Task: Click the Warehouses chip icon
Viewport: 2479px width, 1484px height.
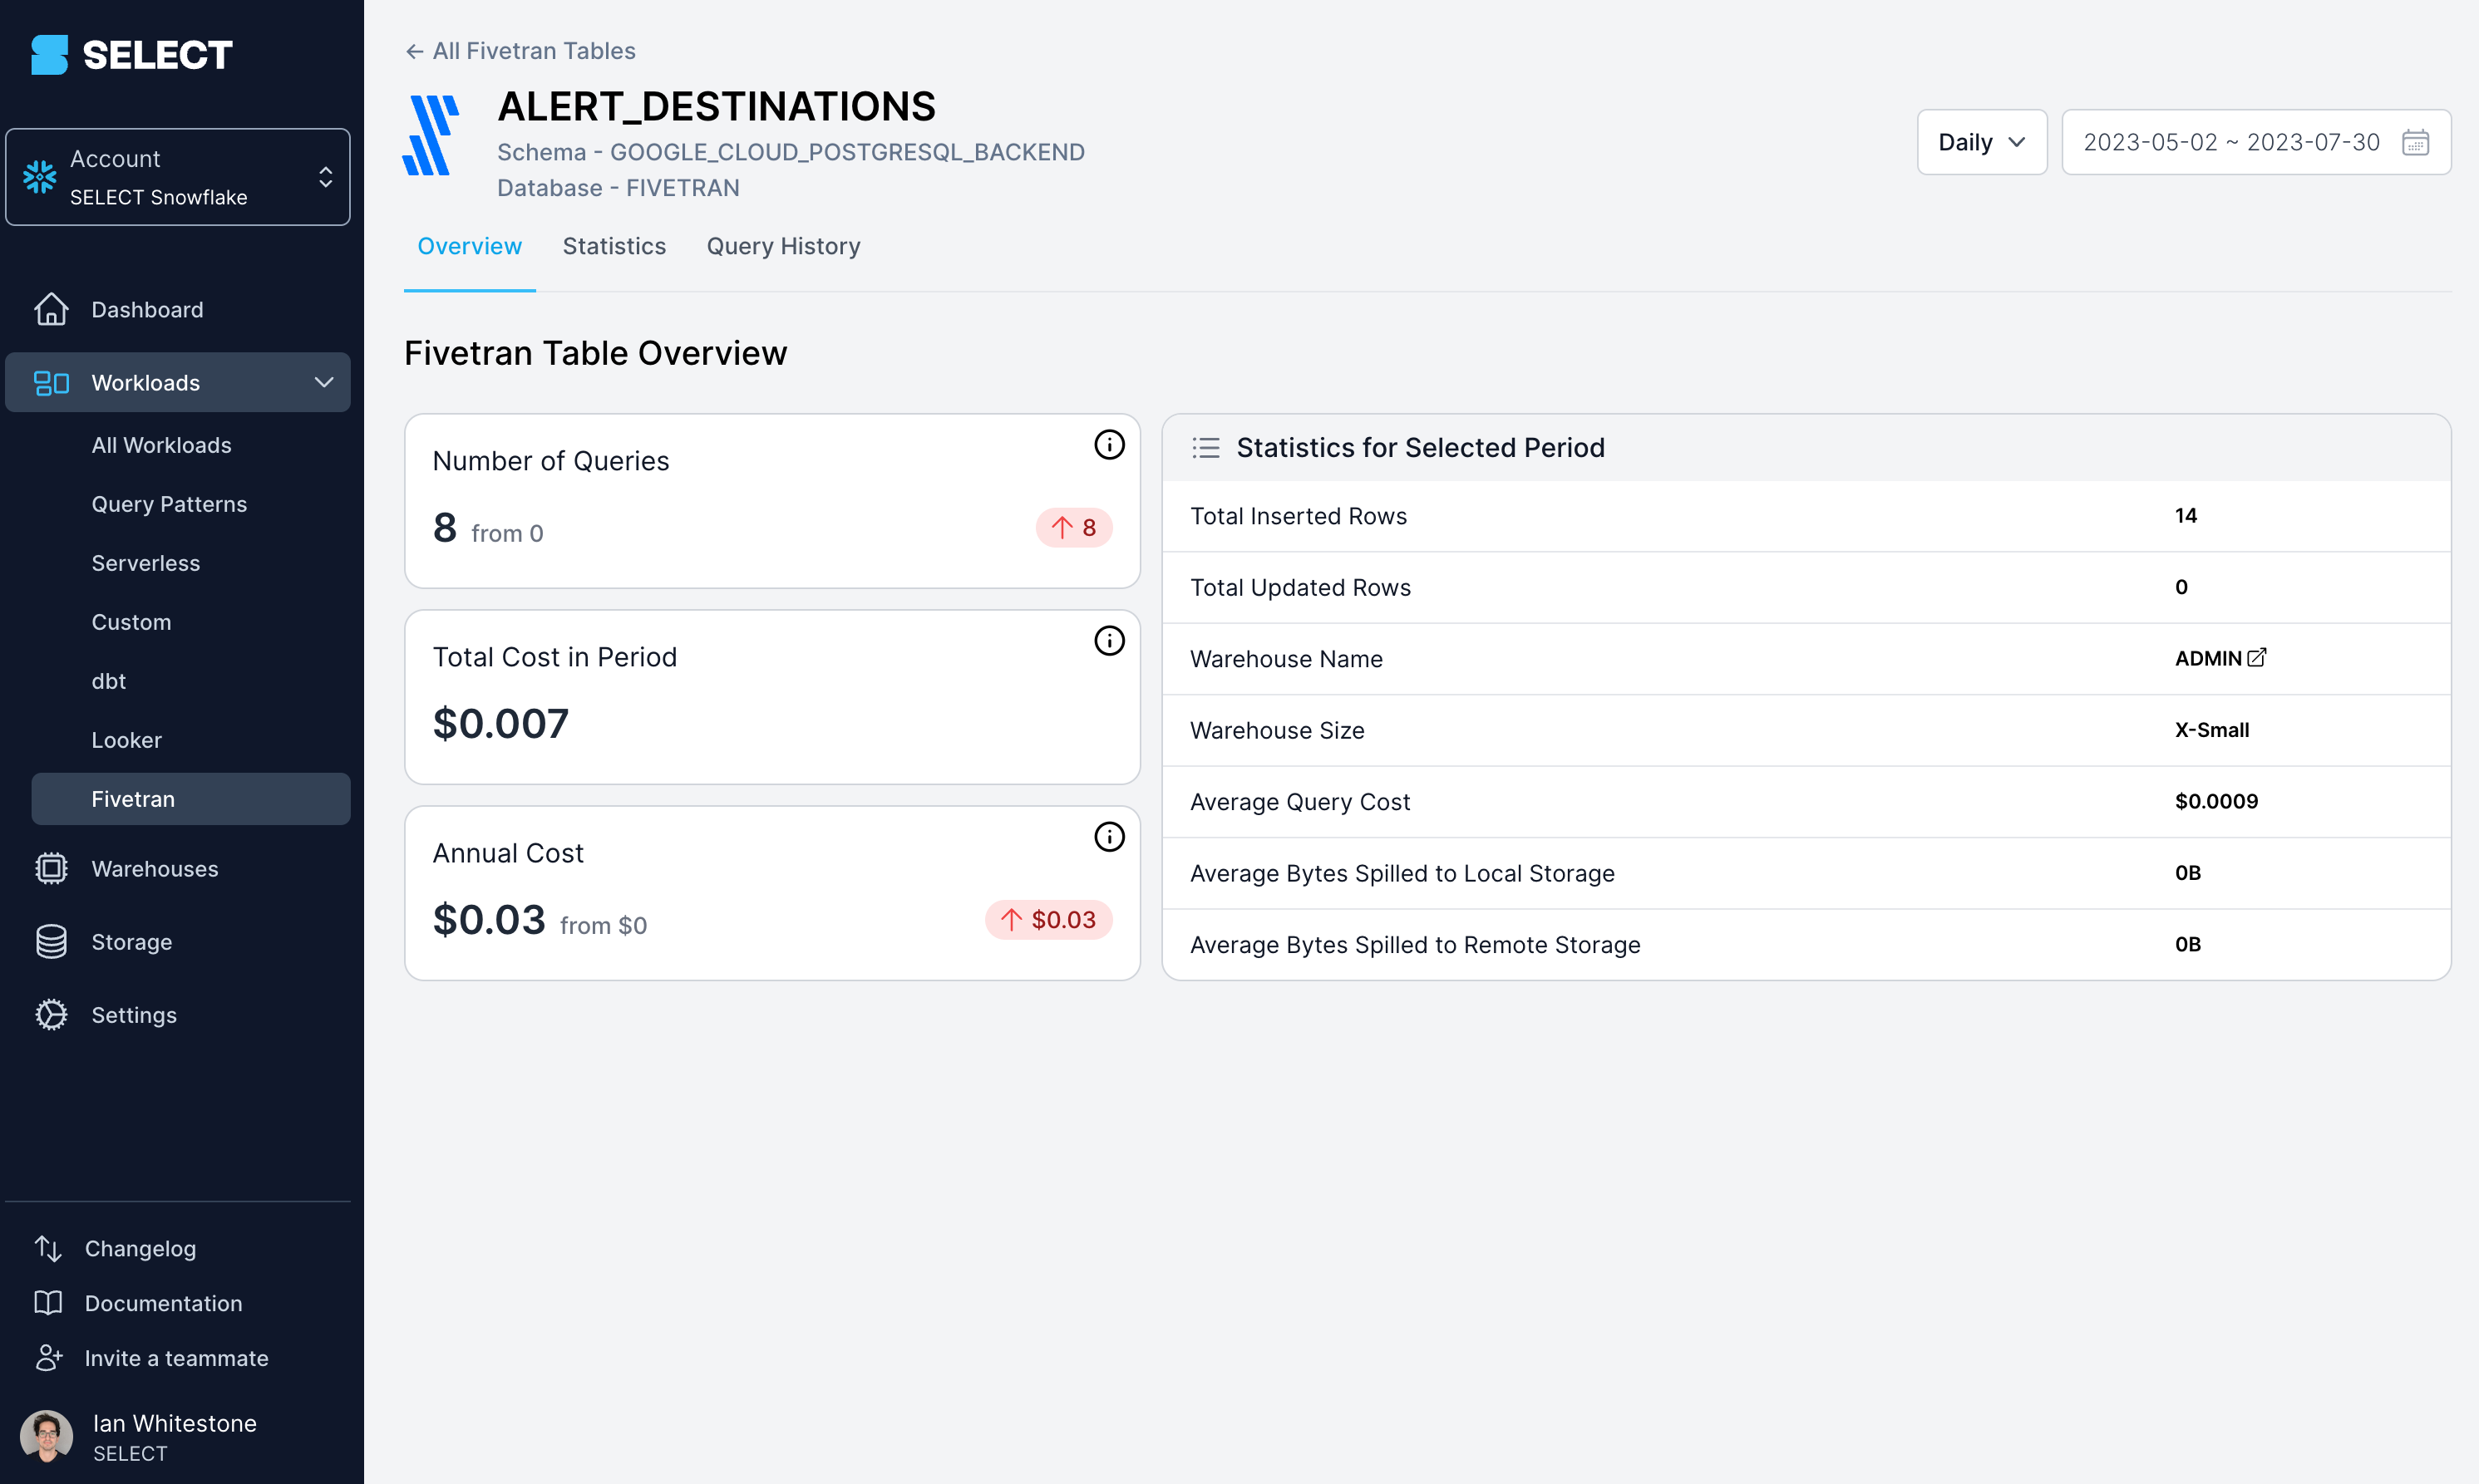Action: pyautogui.click(x=51, y=869)
